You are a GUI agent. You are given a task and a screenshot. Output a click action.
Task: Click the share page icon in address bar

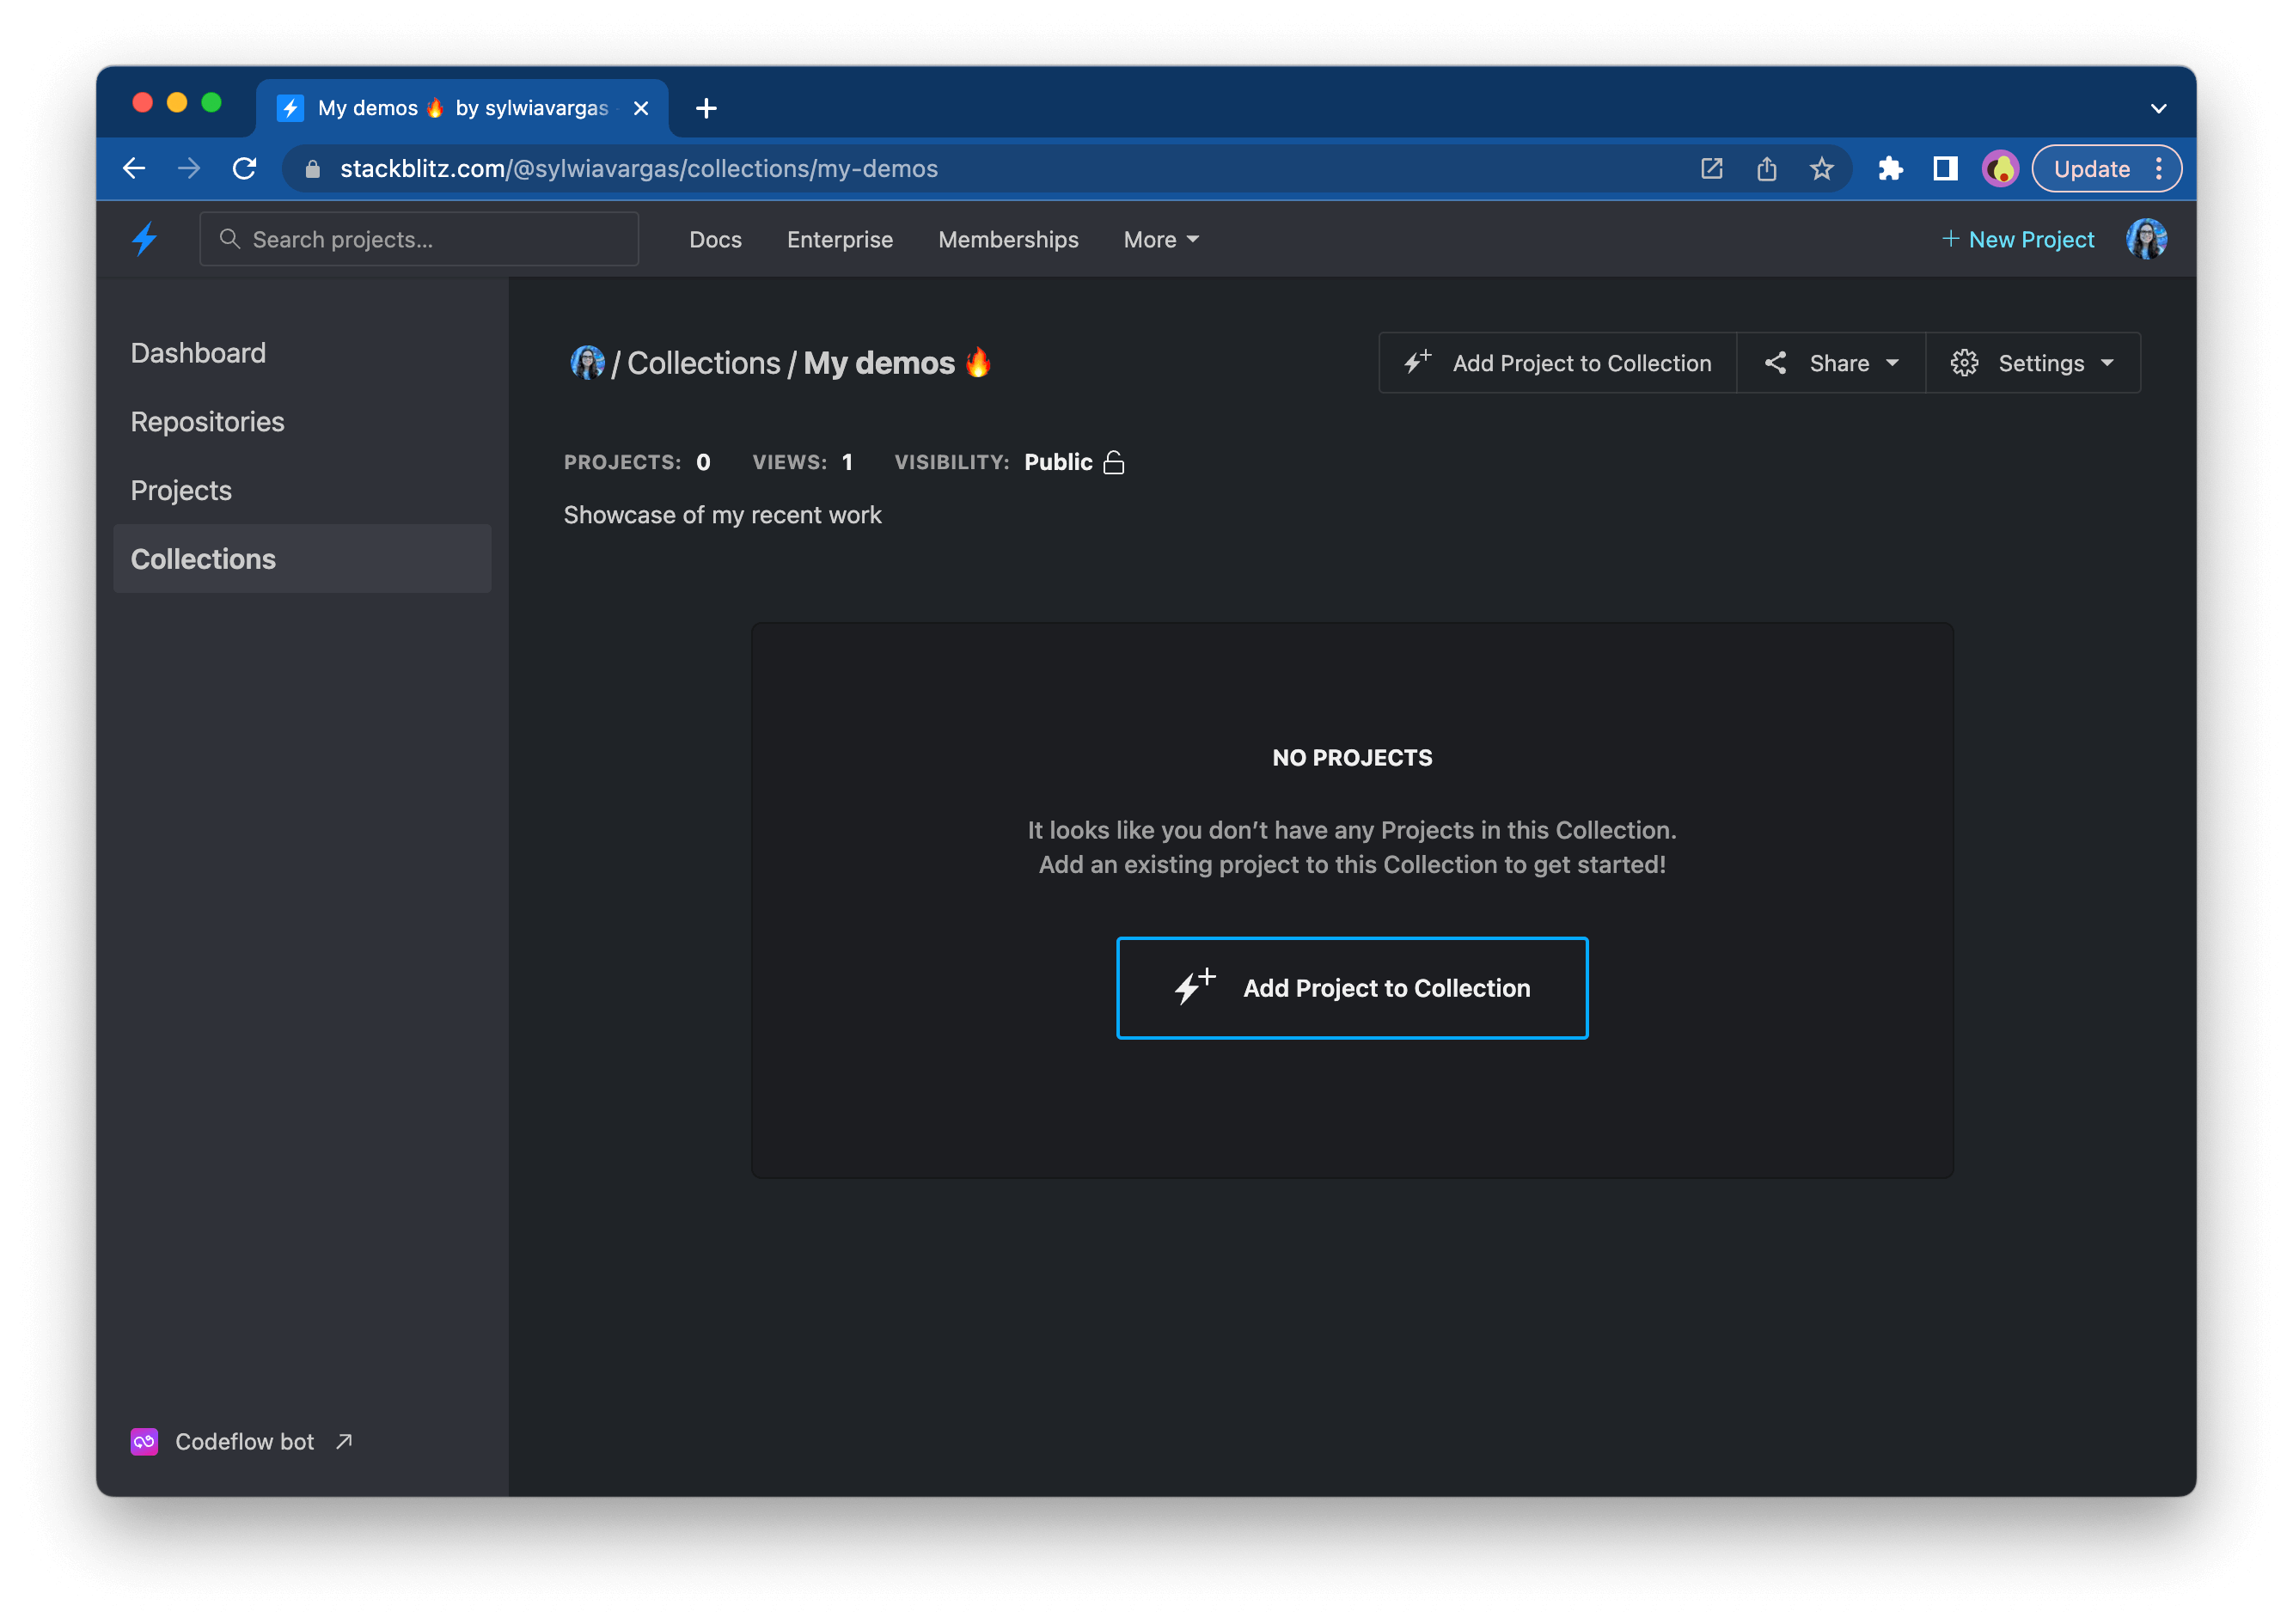click(1766, 169)
